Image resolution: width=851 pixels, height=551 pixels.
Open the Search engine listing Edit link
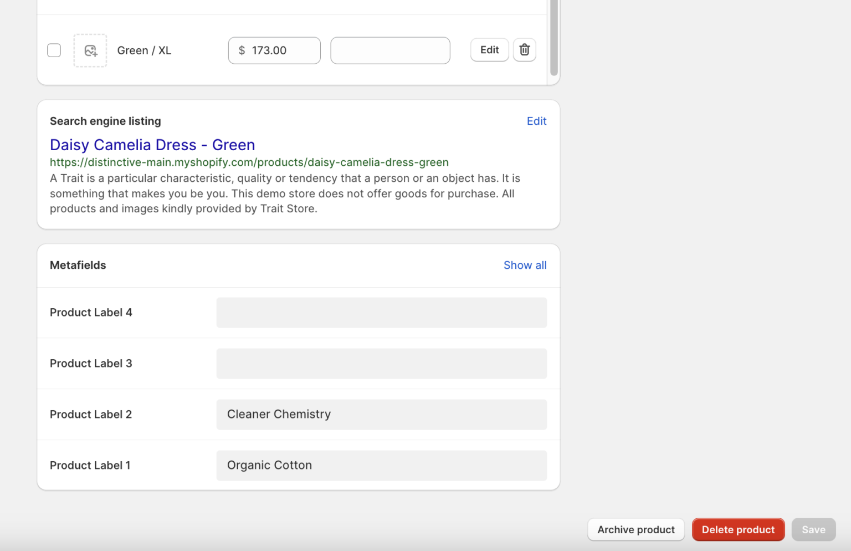[536, 121]
